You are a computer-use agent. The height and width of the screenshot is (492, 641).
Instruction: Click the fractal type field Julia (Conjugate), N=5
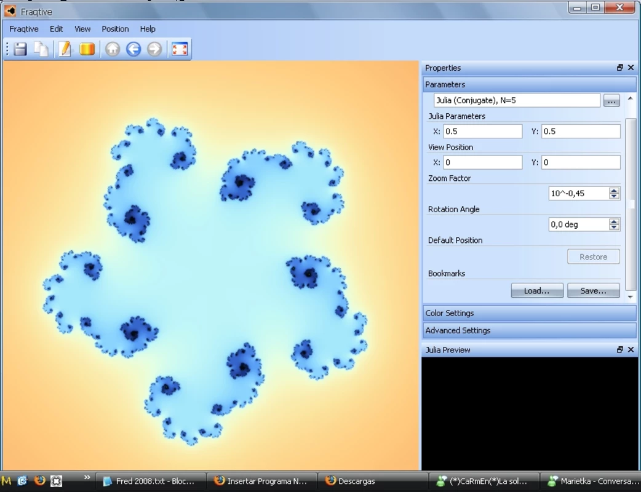click(517, 100)
